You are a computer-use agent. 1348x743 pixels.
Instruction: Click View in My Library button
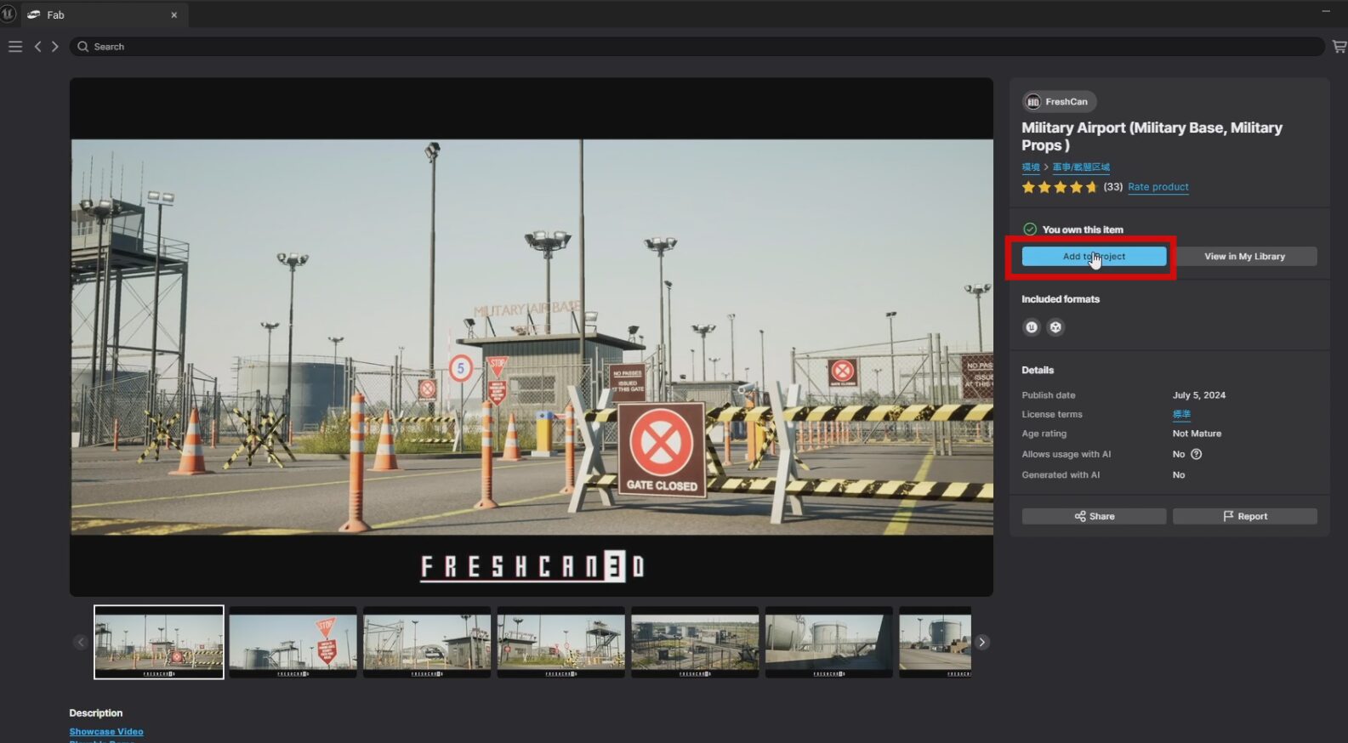pyautogui.click(x=1244, y=256)
